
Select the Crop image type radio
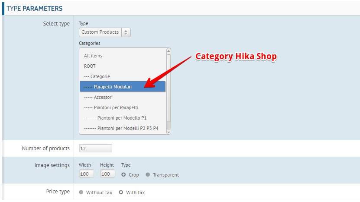(x=124, y=175)
